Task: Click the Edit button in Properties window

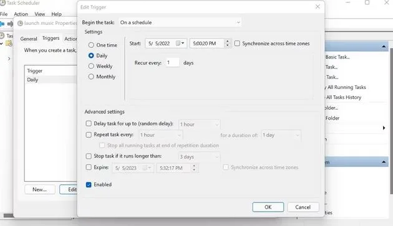Action: 69,189
